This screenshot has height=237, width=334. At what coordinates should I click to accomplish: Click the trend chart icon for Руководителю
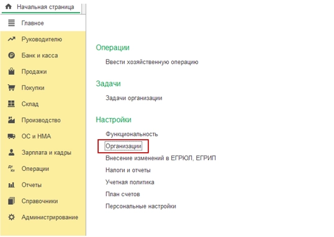point(12,39)
